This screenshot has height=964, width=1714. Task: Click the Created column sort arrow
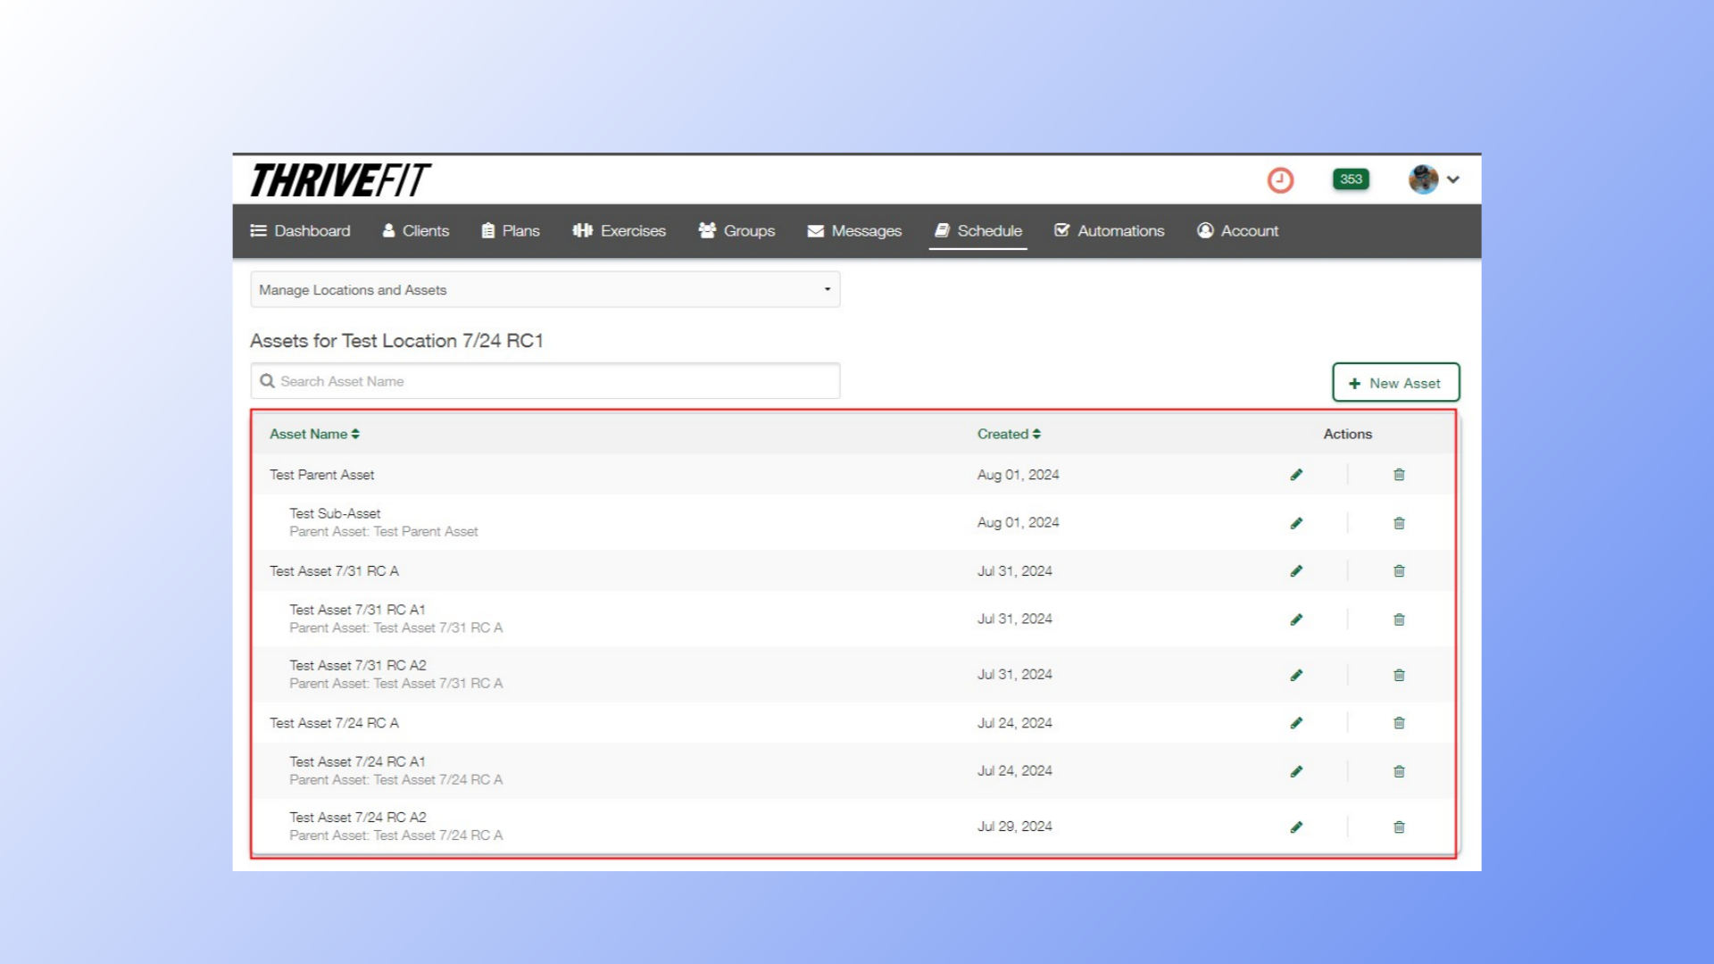1035,433
